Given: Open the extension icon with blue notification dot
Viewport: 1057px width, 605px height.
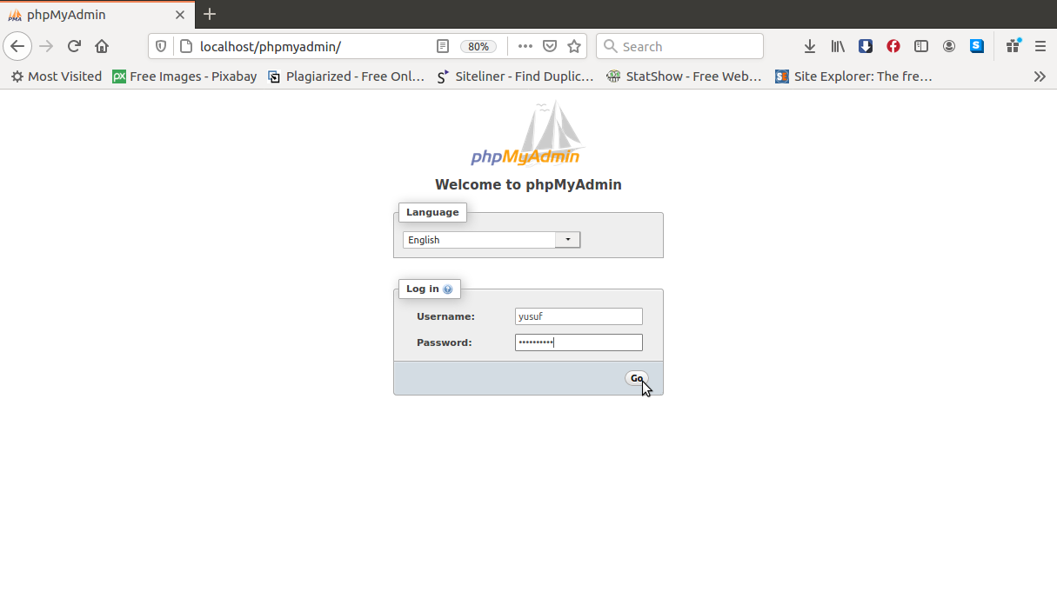Looking at the screenshot, I should (x=1013, y=46).
